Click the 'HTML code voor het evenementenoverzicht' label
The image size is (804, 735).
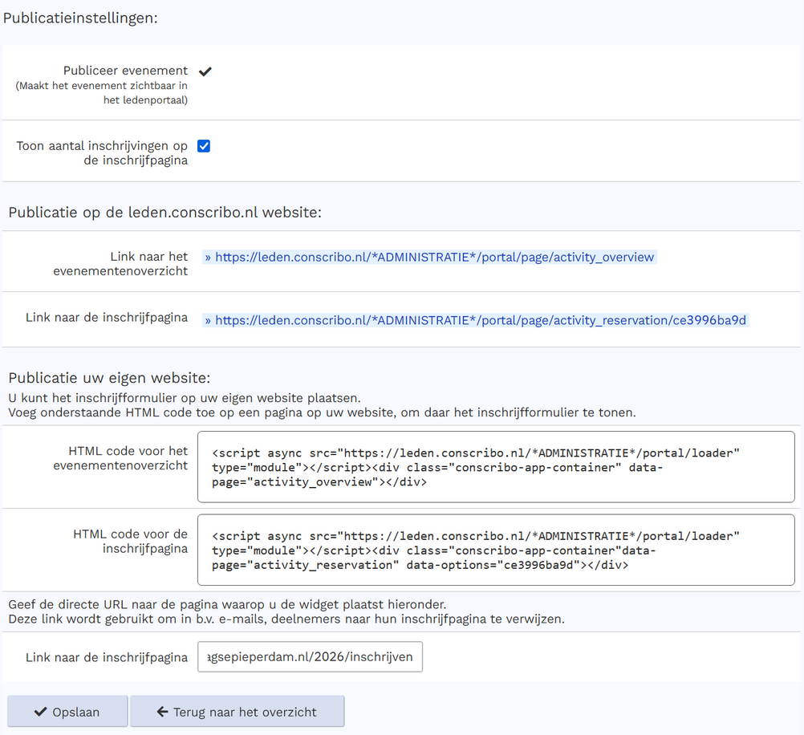point(128,458)
